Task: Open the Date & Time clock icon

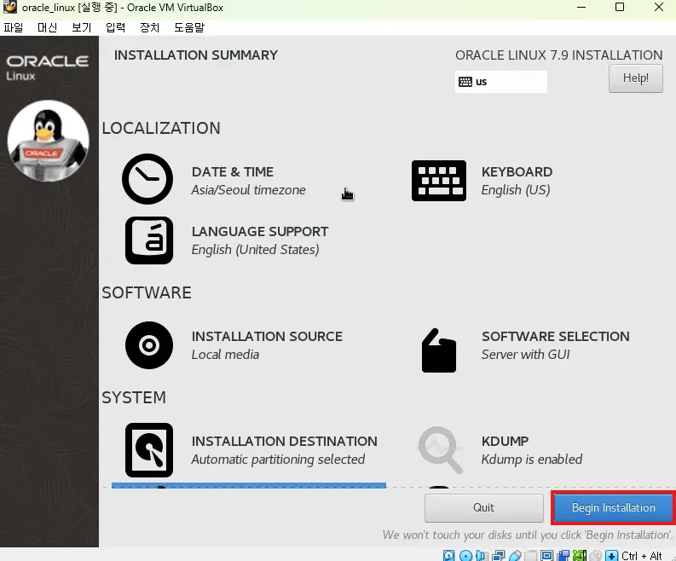Action: (x=147, y=179)
